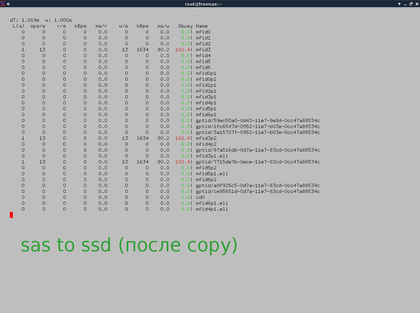Select the mfid3 device name
This screenshot has width=420, height=313.
coord(203,50)
